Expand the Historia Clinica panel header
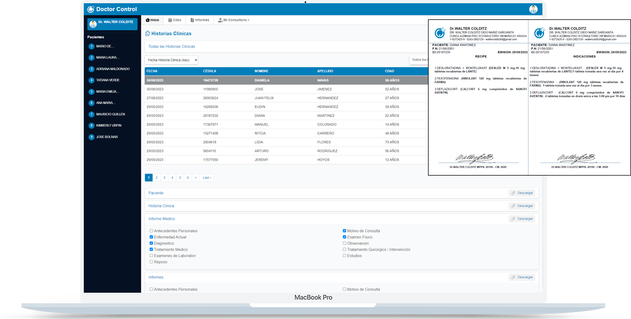Screen dimensions: 631x319 [161, 206]
